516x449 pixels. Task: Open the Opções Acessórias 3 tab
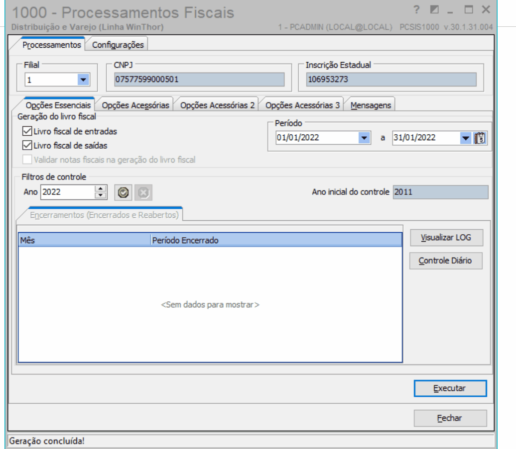click(x=302, y=105)
